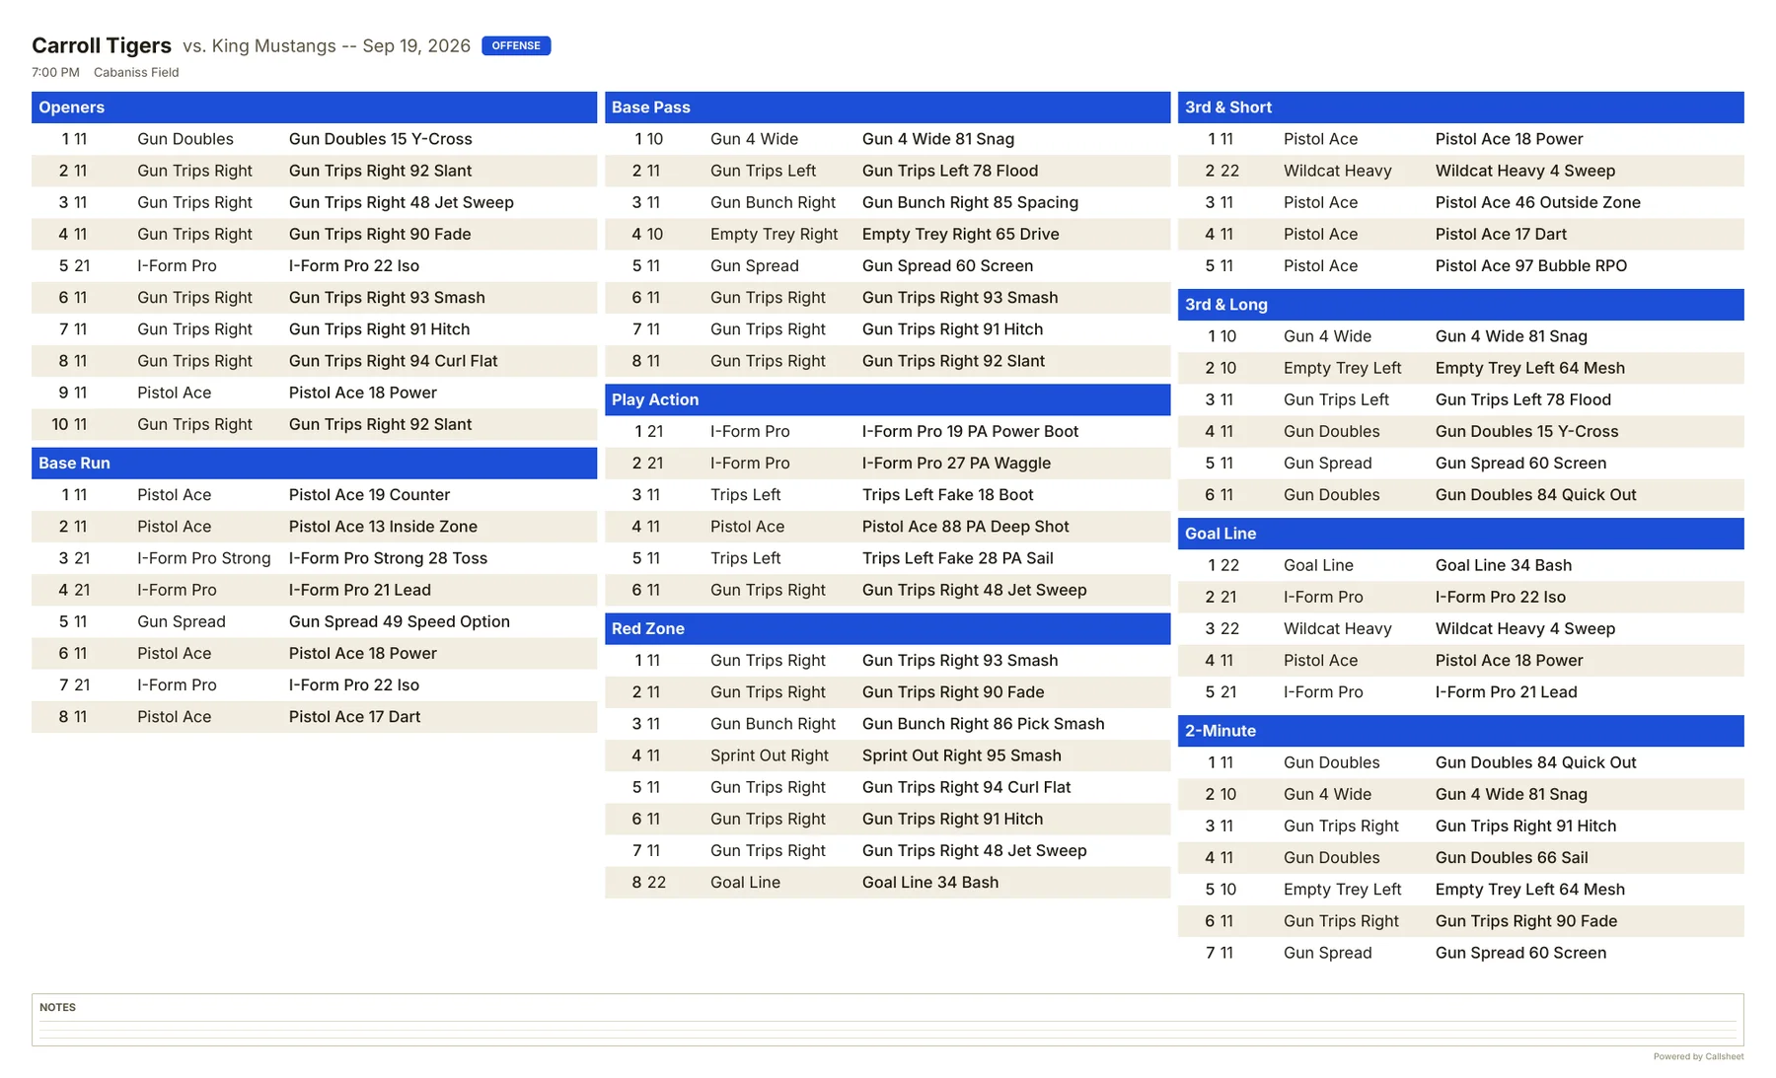
Task: Click the Pistol Ace 46 Outside Zone play
Action: click(x=1537, y=202)
